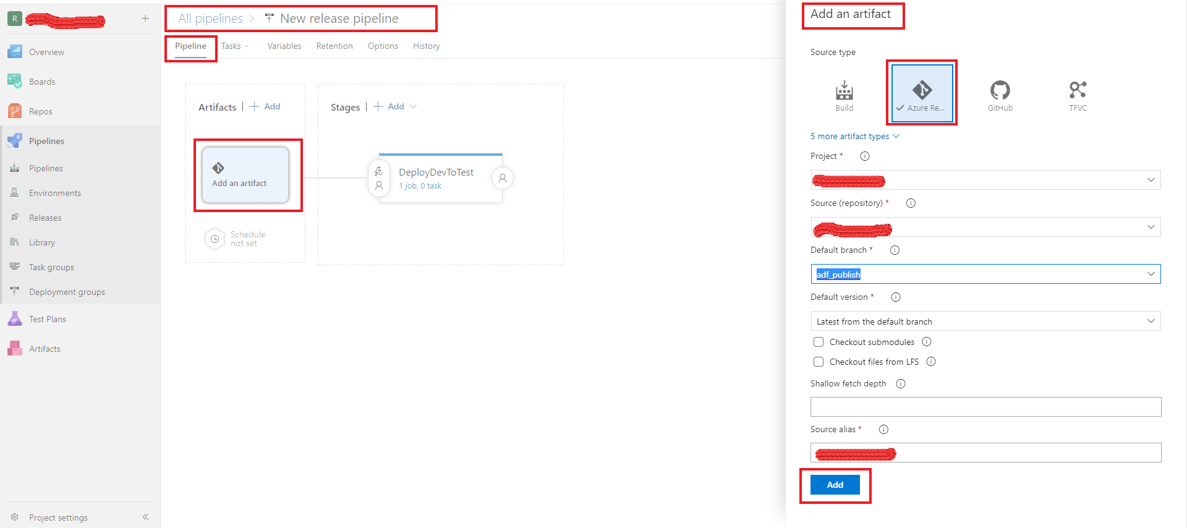Select the DeployDevToTest stage name
Screen dimensions: 1187x528
(x=436, y=172)
